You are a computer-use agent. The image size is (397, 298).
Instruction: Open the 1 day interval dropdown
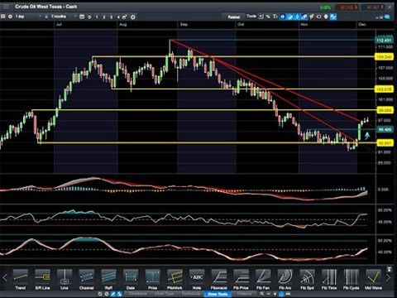28,17
